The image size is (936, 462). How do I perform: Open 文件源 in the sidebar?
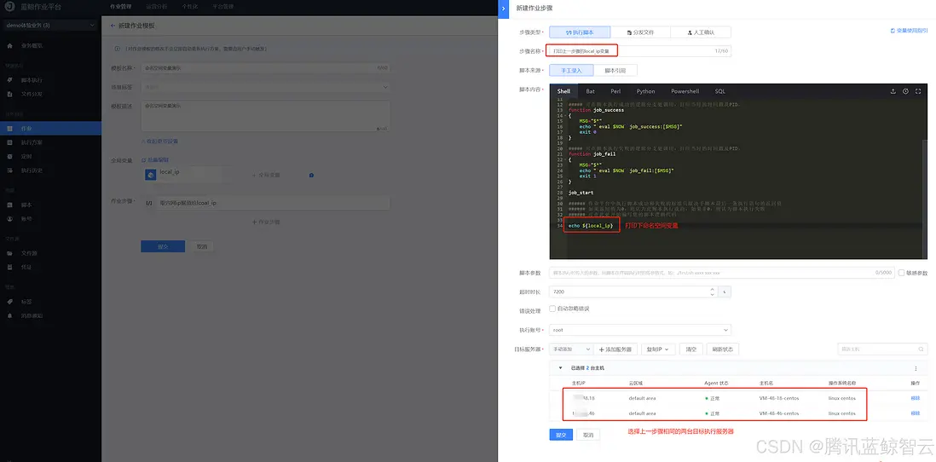pyautogui.click(x=29, y=253)
